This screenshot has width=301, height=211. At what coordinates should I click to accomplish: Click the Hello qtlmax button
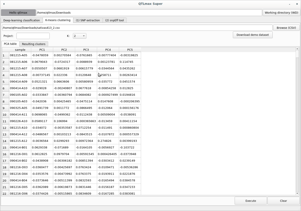coord(18,13)
